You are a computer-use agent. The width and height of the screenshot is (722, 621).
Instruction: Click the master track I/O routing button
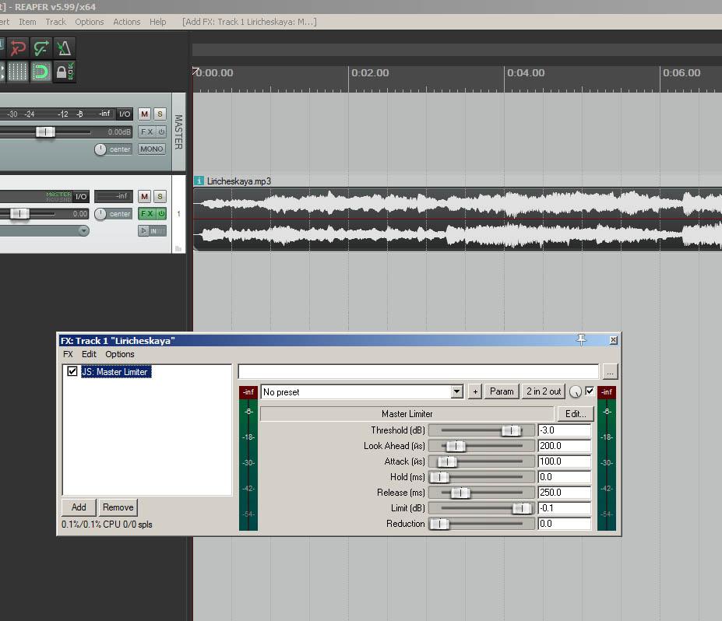(x=125, y=114)
